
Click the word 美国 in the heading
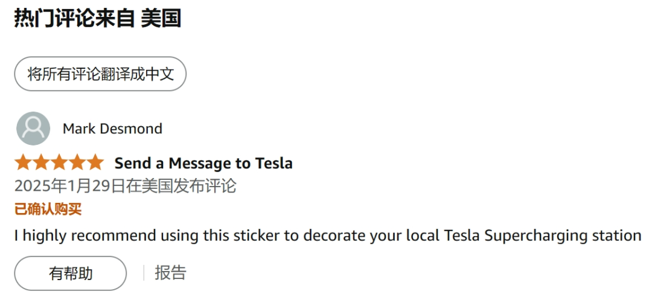click(x=161, y=18)
